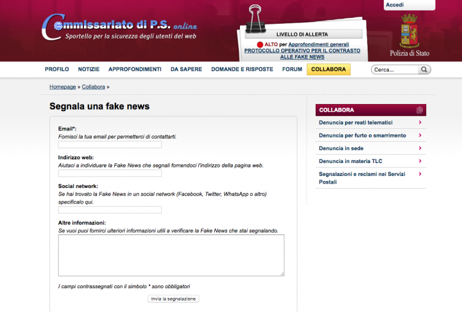Go to Homepage via breadcrumb
The width and height of the screenshot is (462, 312).
point(62,87)
